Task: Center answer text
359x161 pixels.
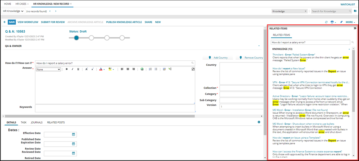Action: [128, 69]
